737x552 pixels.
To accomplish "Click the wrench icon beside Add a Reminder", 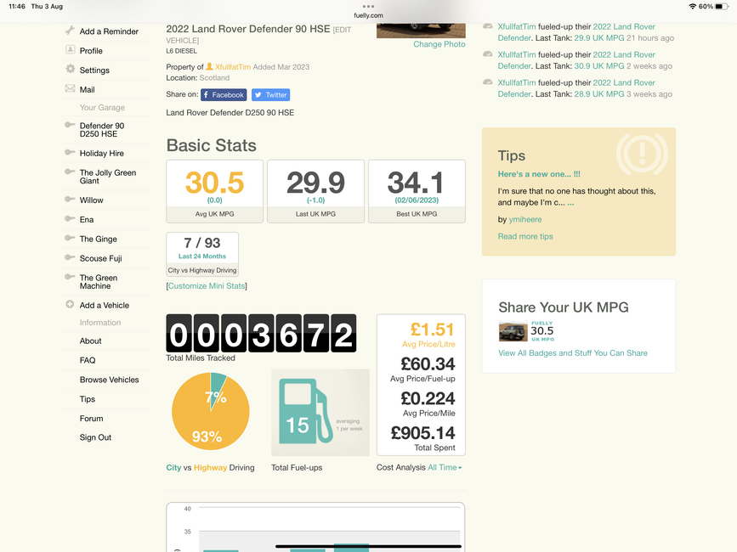I will coord(70,31).
